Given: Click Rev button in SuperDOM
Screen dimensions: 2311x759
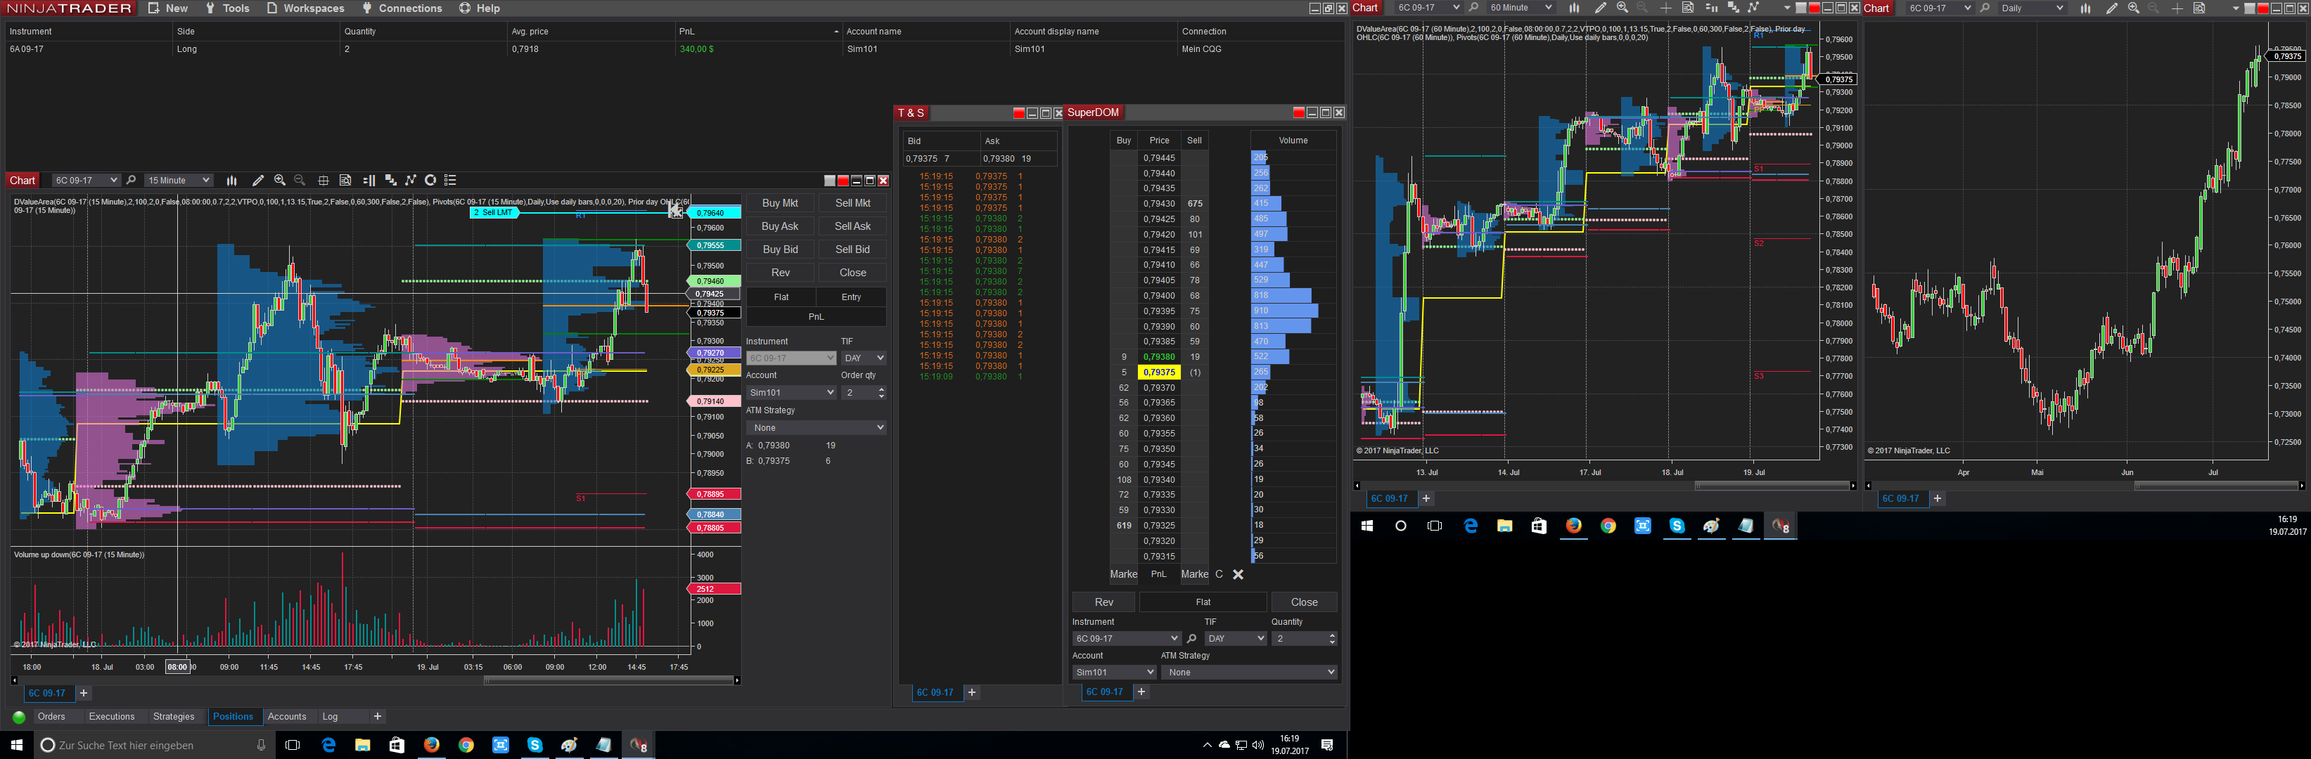Looking at the screenshot, I should (x=1103, y=602).
